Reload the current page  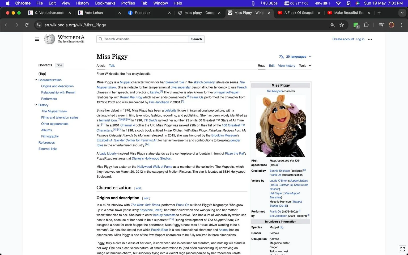click(x=27, y=25)
